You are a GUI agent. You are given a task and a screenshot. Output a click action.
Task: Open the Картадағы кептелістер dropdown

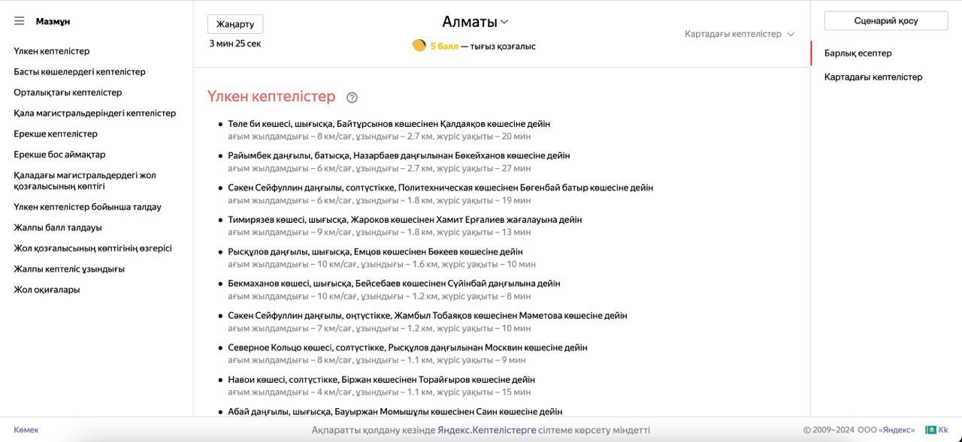point(739,35)
